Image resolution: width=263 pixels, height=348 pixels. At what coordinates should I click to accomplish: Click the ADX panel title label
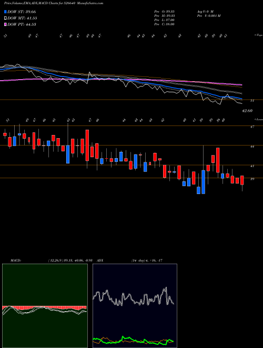(100, 260)
